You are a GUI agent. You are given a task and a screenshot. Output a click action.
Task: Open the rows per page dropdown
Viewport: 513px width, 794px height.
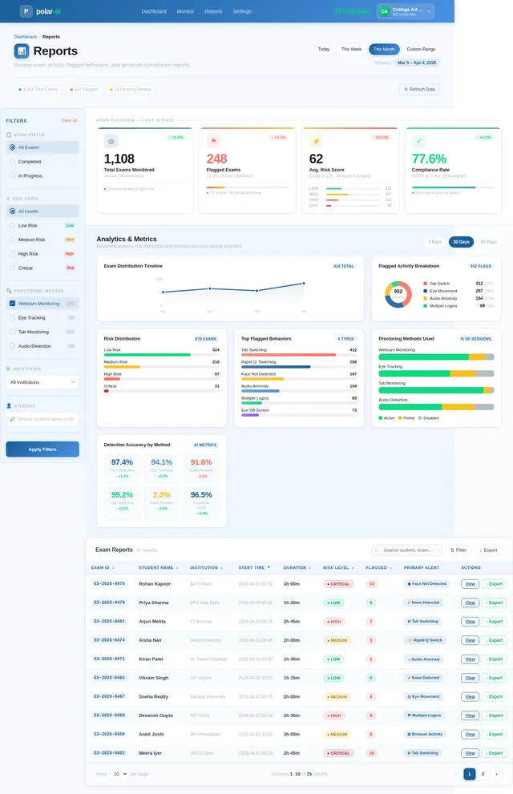click(119, 774)
